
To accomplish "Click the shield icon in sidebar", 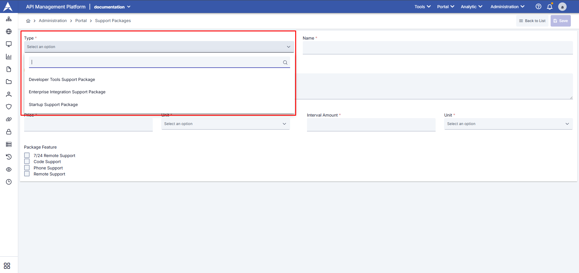I will [x=9, y=107].
